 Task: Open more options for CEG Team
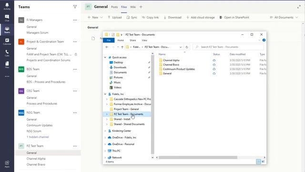(75, 91)
